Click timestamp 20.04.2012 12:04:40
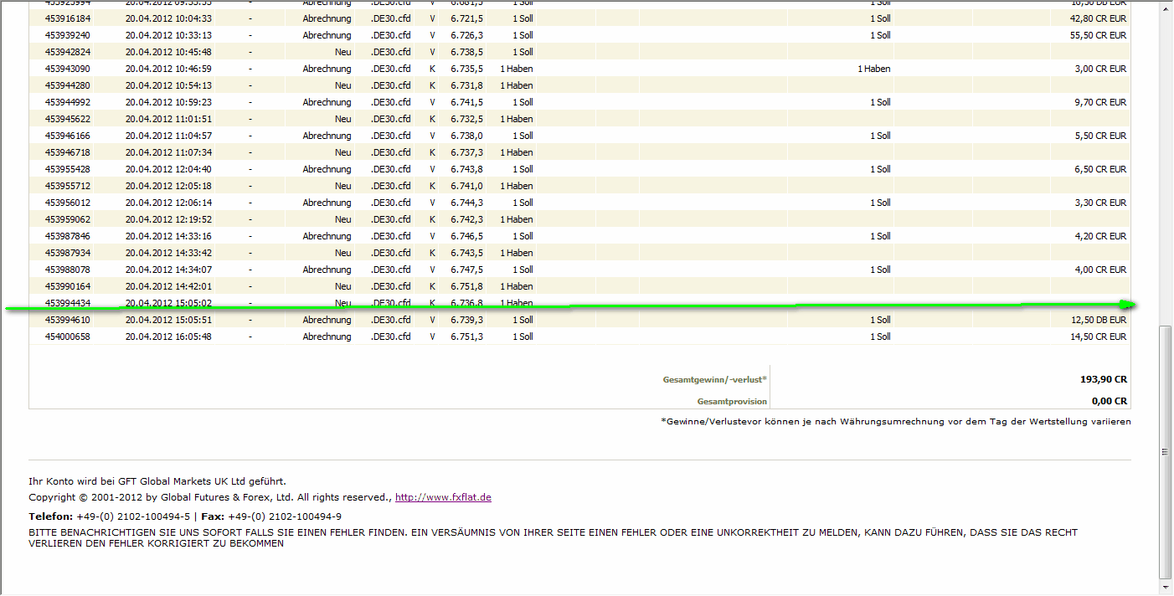This screenshot has width=1174, height=596. click(x=168, y=169)
